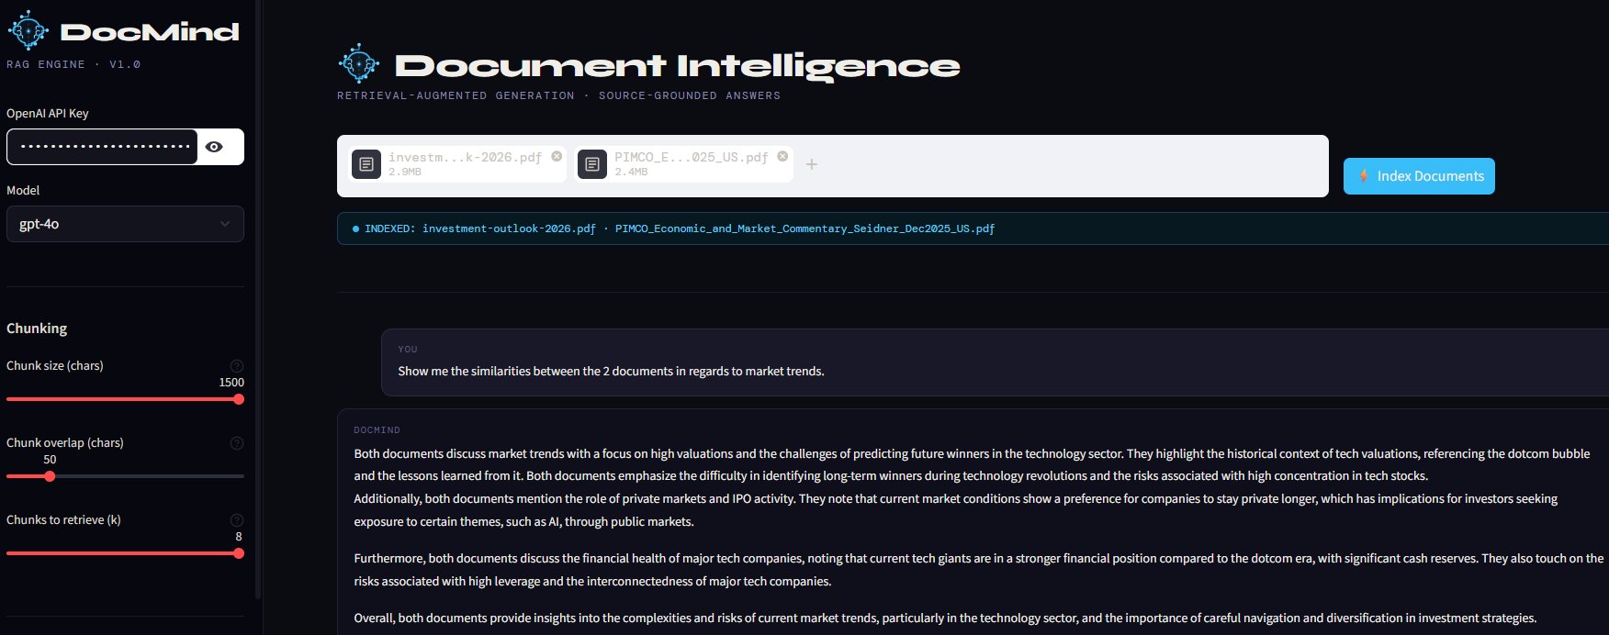The height and width of the screenshot is (635, 1609).
Task: Click the Chunks to retrieve slider handle
Action: coord(239,553)
